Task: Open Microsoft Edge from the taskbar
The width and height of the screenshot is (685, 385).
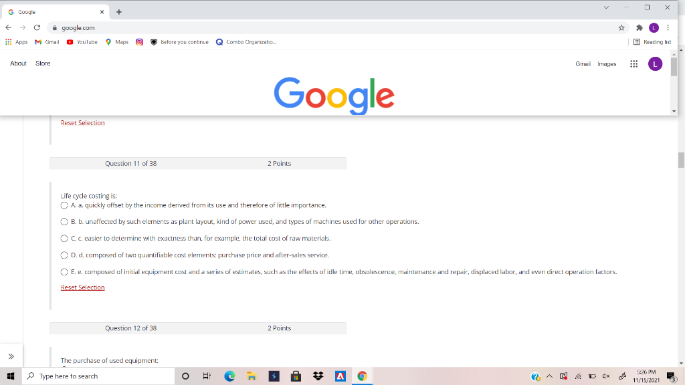Action: [x=229, y=376]
